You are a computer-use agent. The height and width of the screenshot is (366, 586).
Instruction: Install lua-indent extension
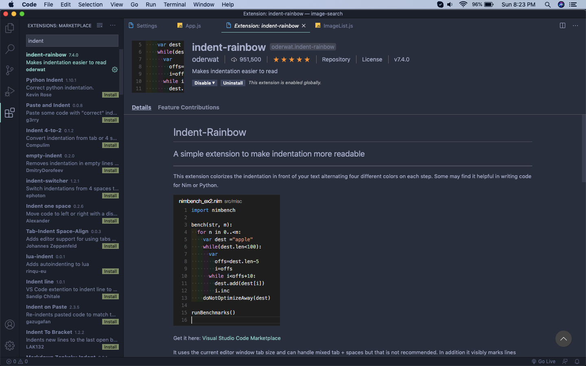[x=110, y=271]
